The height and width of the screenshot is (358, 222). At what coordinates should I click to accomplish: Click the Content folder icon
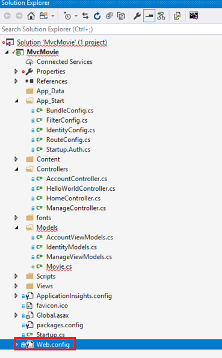coord(29,159)
